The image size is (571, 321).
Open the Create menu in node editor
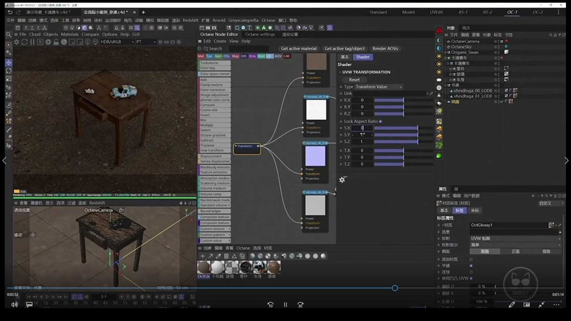click(220, 41)
